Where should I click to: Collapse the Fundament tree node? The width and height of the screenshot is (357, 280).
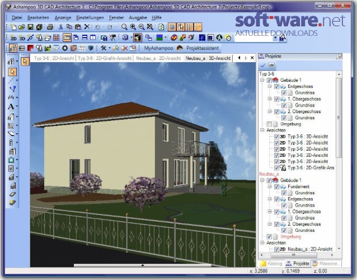pyautogui.click(x=270, y=186)
